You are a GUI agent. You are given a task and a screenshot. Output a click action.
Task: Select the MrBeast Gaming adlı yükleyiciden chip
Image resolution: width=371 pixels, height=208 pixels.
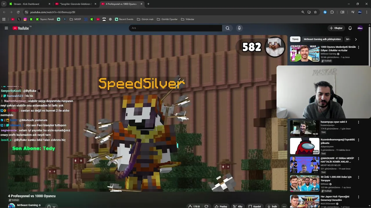pos(322,39)
